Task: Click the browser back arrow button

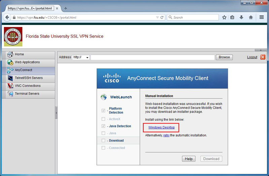Action: coord(7,17)
